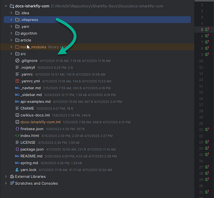Click the gutter override marker on line 9
This screenshot has height=198, width=214.
tap(207, 54)
